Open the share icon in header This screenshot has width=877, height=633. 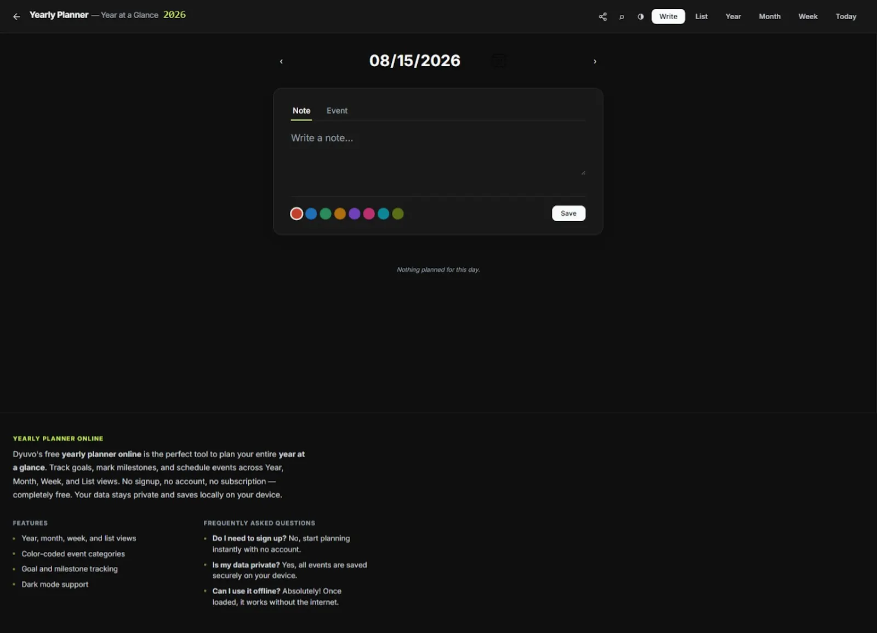pyautogui.click(x=603, y=16)
